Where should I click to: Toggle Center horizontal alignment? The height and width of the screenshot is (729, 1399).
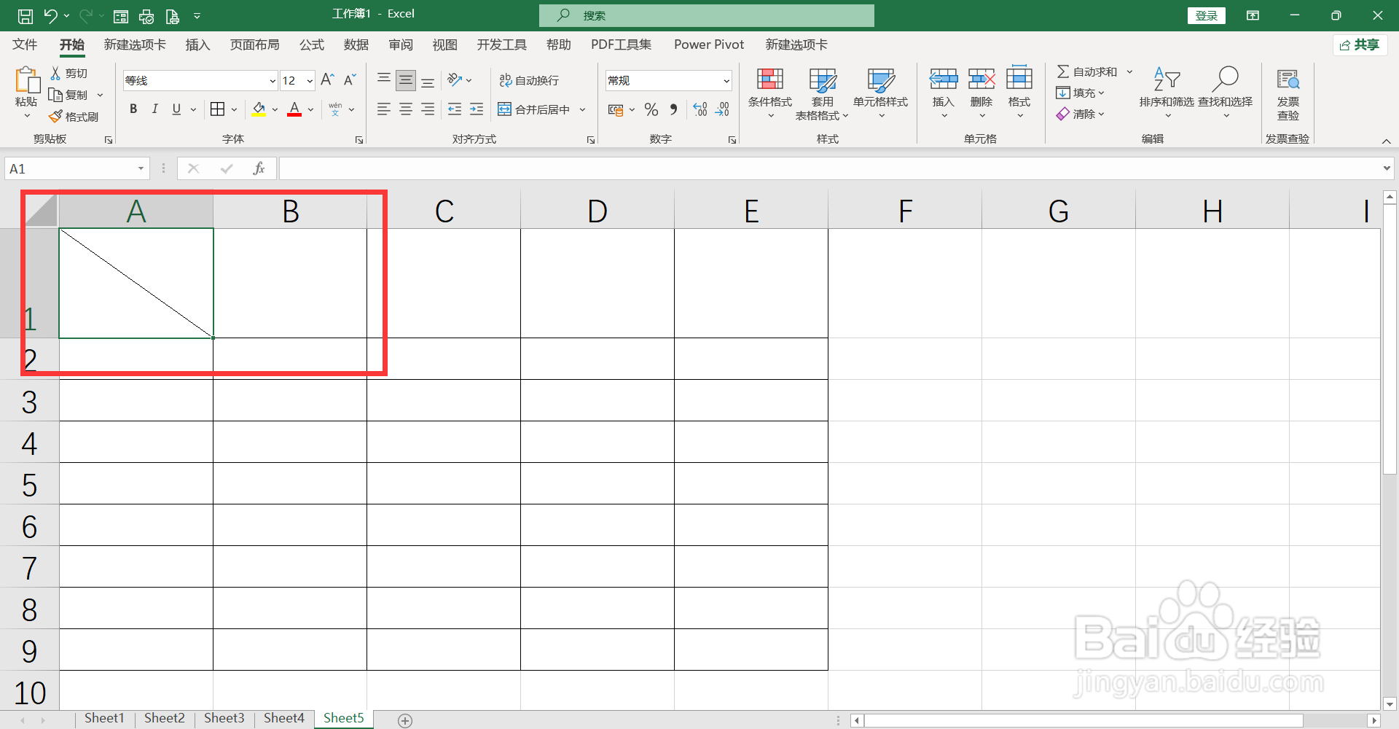(x=406, y=109)
